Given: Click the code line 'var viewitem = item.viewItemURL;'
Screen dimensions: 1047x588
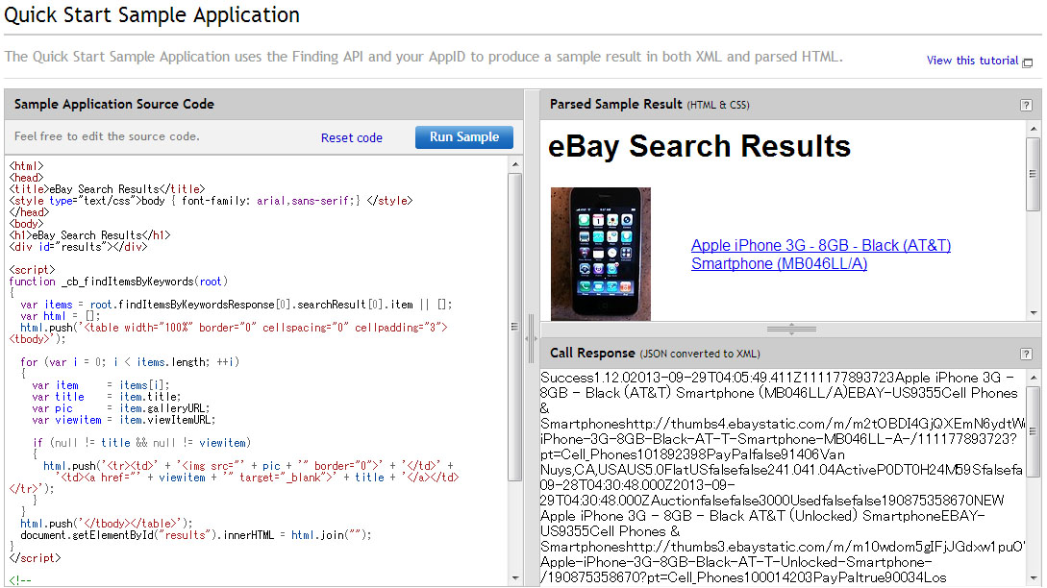Looking at the screenshot, I should (x=123, y=420).
